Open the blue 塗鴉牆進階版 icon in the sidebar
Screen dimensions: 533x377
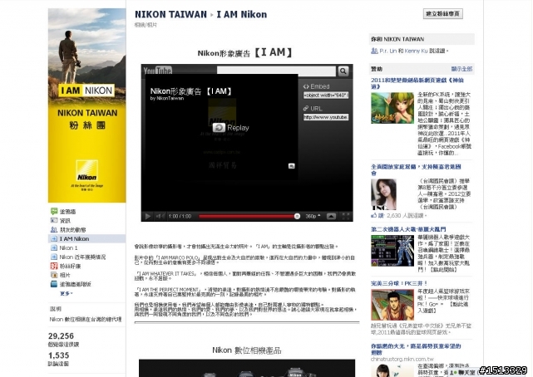54,284
